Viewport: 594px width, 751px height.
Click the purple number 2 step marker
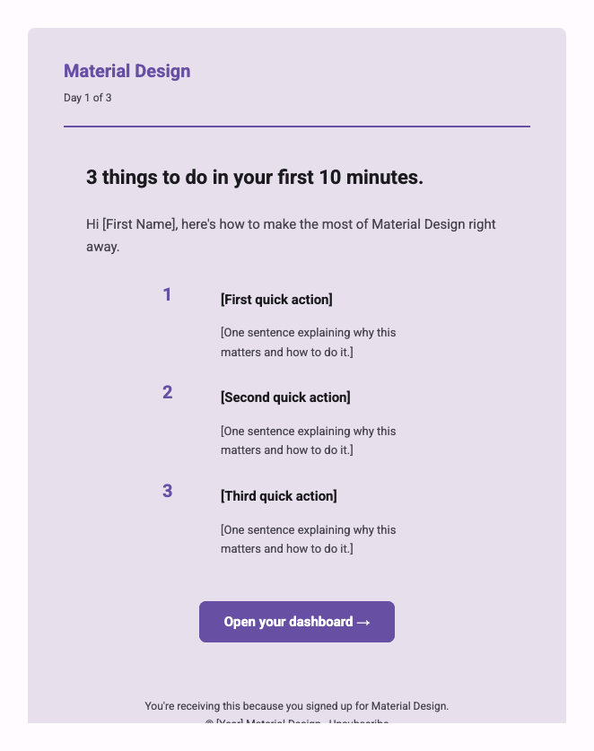(x=167, y=392)
